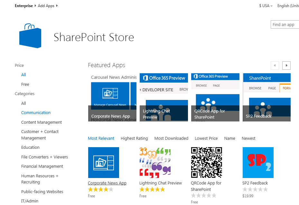Open the $ USA currency dropdown
299x205 pixels.
[x=266, y=6]
